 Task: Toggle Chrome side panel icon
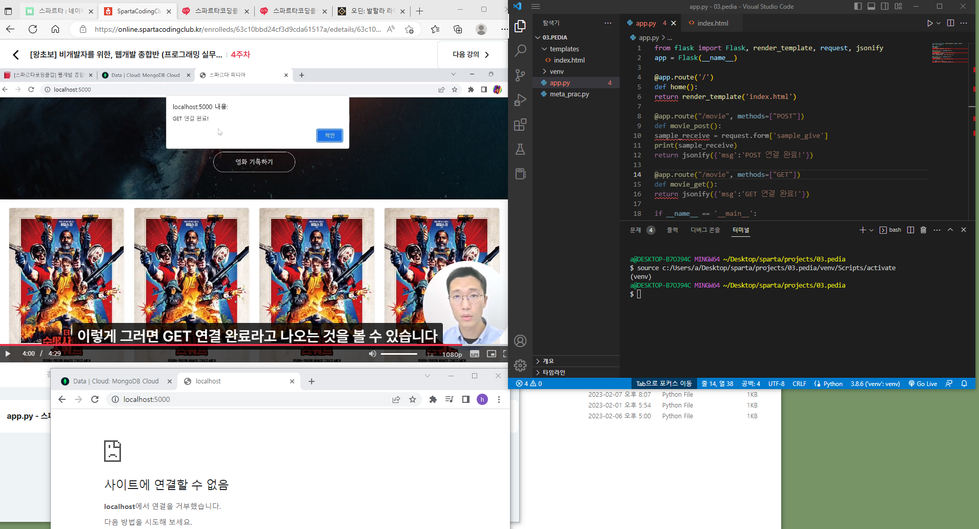(x=466, y=399)
